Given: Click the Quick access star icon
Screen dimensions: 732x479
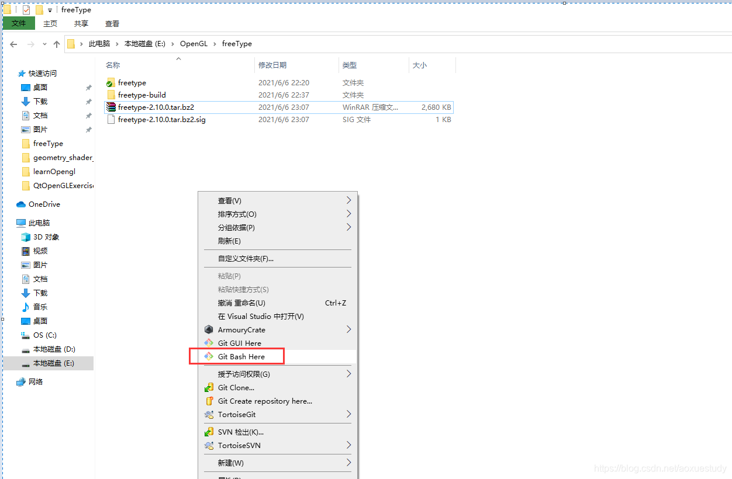Looking at the screenshot, I should click(22, 74).
